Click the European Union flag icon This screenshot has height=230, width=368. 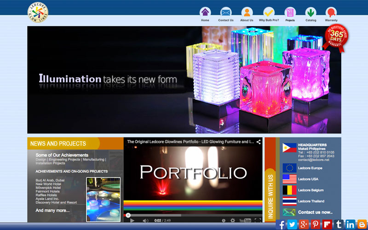coord(289,168)
